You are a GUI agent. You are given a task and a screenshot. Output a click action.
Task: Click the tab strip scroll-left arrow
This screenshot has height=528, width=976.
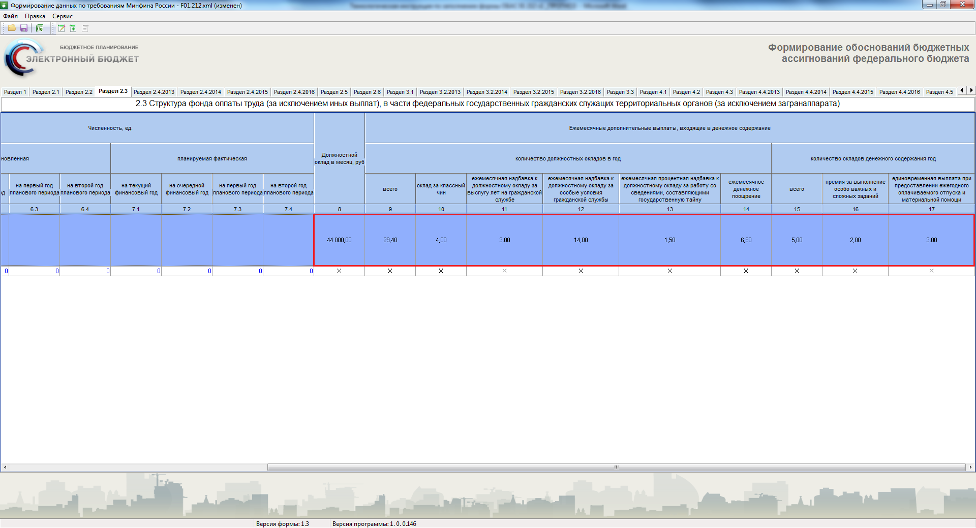[x=962, y=90]
